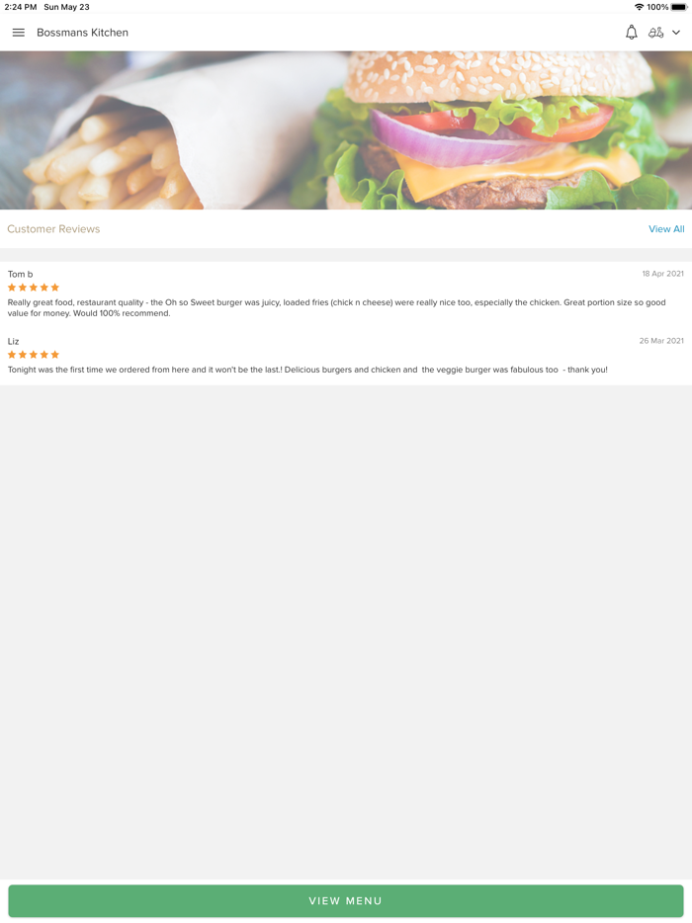Tap the notification bell icon

point(631,33)
